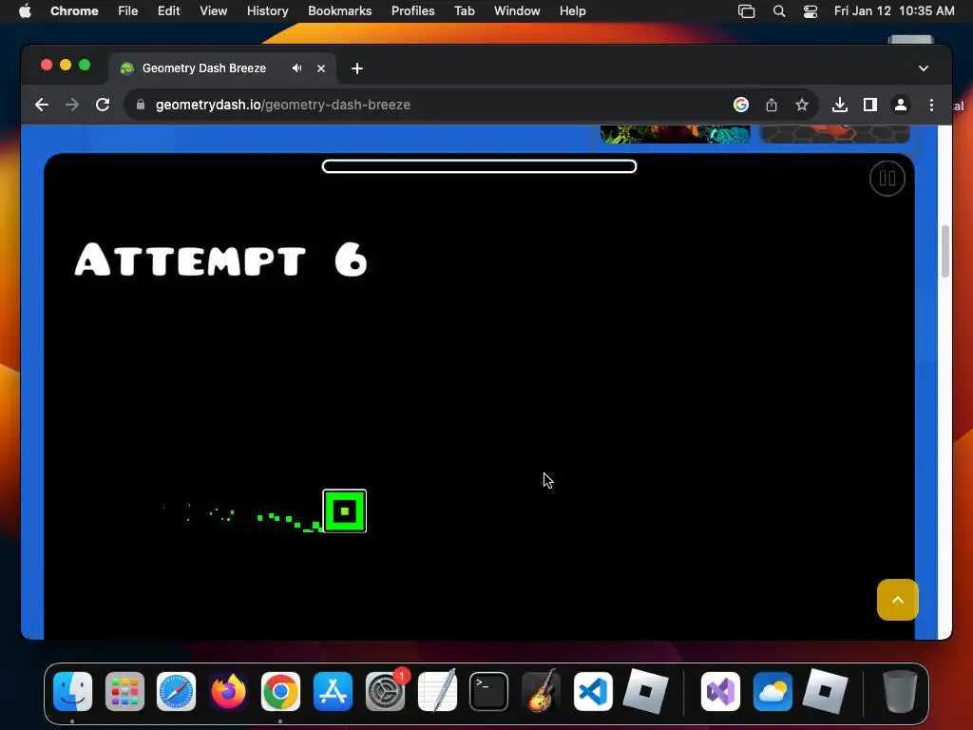This screenshot has height=730, width=973.
Task: Open a new Chrome tab
Action: click(357, 68)
